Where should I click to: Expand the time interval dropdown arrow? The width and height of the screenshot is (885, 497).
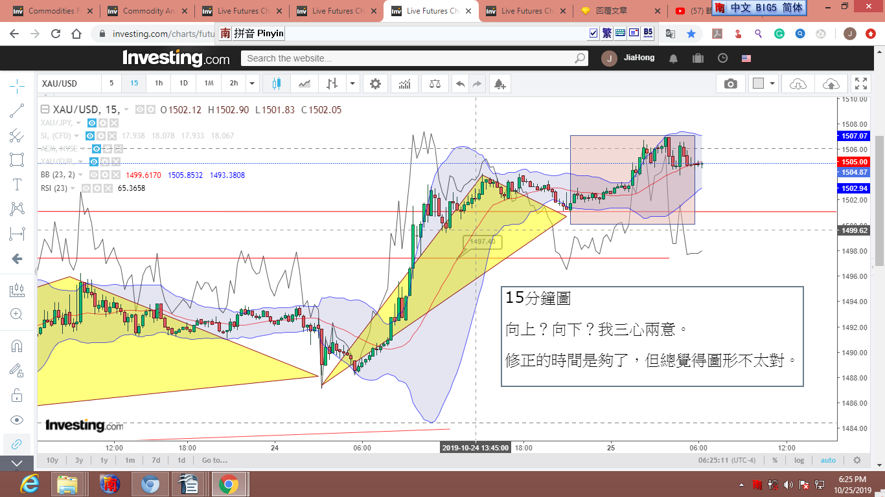point(252,83)
